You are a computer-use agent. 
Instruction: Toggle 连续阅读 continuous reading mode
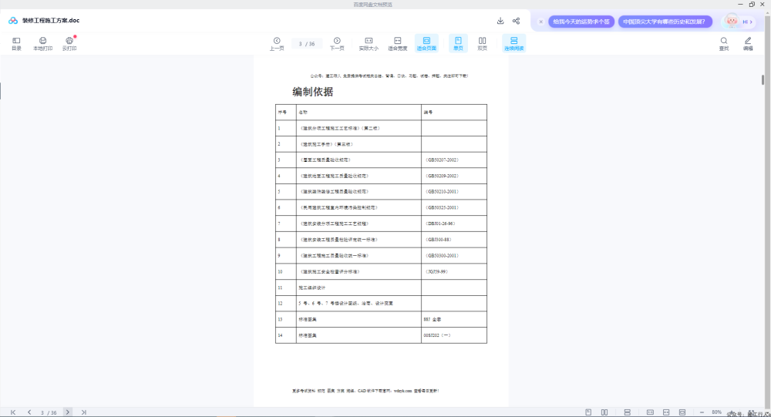[513, 44]
